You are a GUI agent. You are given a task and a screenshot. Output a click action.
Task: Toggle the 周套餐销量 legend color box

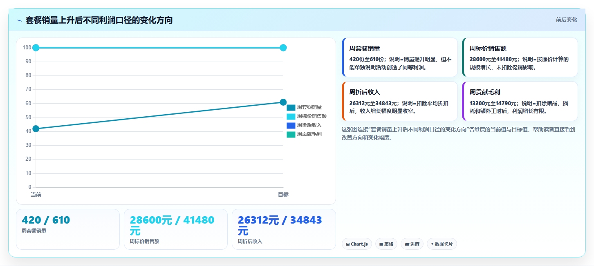pos(291,107)
